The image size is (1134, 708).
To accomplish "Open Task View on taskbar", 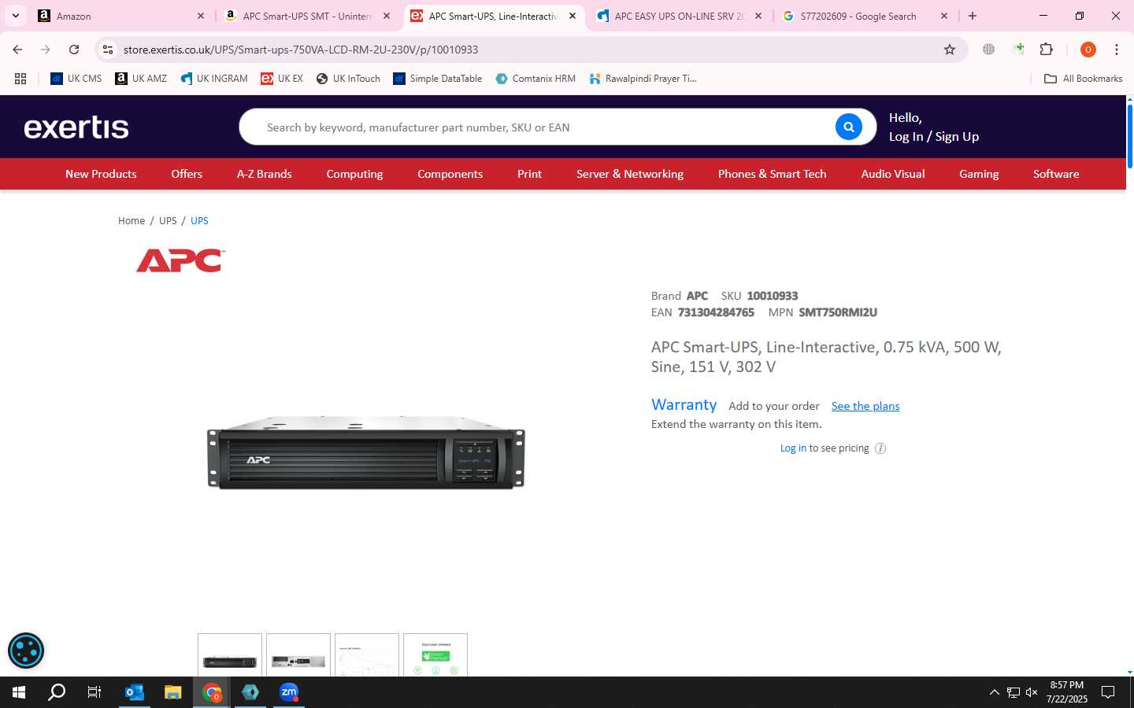I will coord(94,692).
